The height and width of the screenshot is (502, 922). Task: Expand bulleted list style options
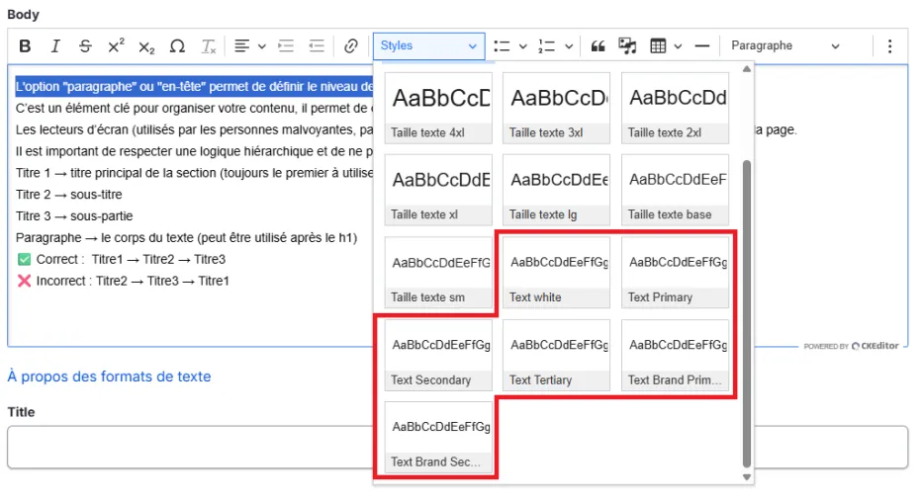[x=522, y=45]
